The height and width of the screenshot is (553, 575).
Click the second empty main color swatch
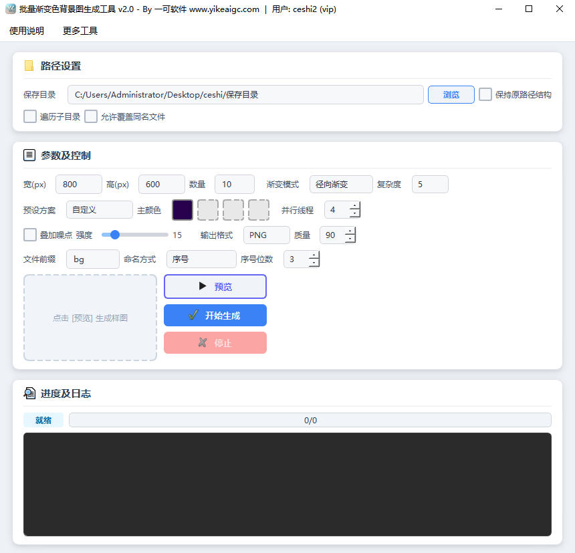pyautogui.click(x=208, y=210)
